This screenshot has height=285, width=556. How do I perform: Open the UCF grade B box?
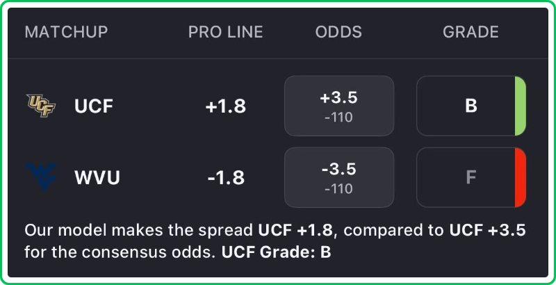[466, 106]
